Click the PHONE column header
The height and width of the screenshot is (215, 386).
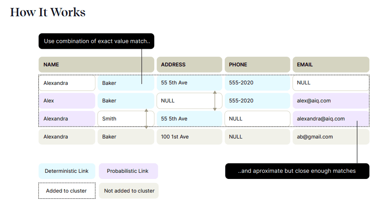(257, 65)
